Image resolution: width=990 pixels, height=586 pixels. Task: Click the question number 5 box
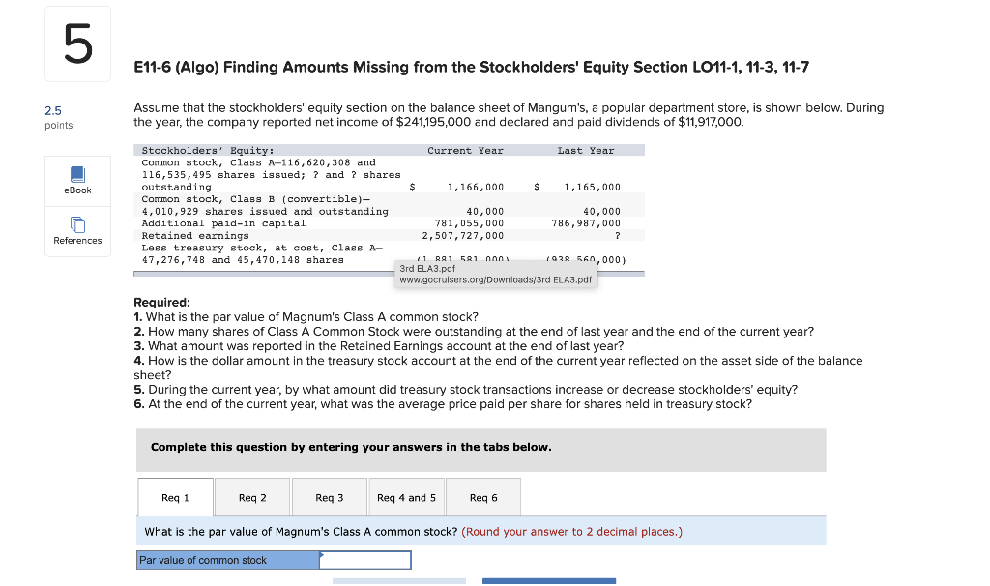pyautogui.click(x=77, y=43)
